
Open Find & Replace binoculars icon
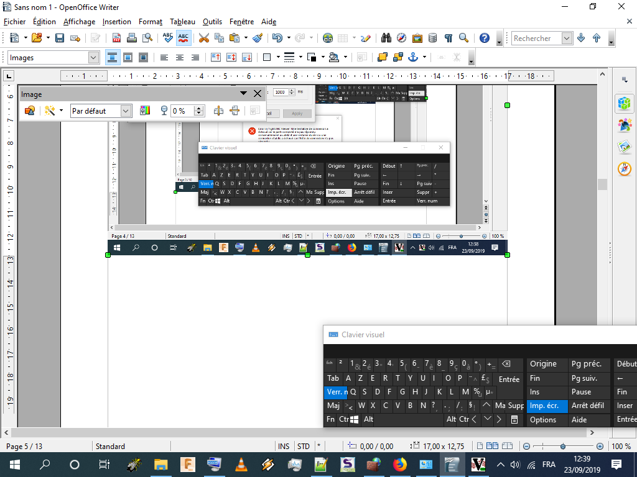coord(386,38)
